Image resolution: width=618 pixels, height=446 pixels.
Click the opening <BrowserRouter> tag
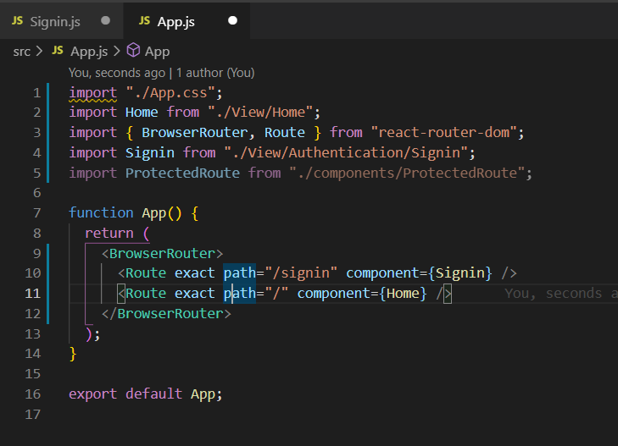click(x=162, y=254)
